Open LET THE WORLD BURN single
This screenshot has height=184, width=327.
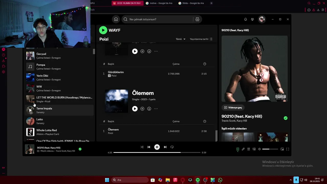click(60, 99)
